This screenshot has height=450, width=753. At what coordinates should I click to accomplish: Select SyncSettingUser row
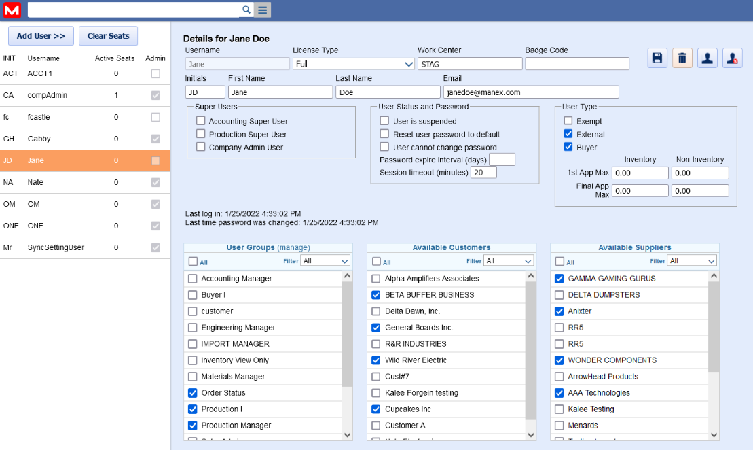pos(85,247)
